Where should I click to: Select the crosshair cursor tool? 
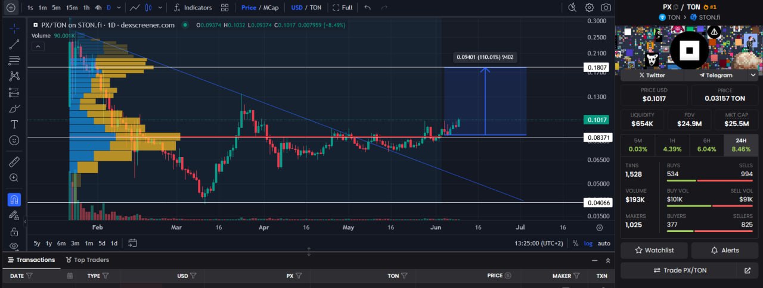14,29
